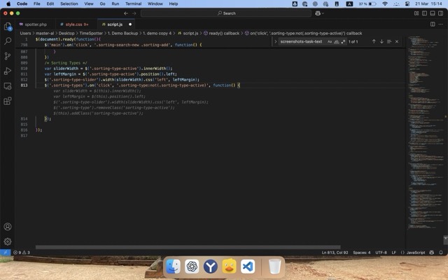The image size is (448, 280).
Task: Click the horizontal scrollbar of the editor
Action: pyautogui.click(x=210, y=246)
